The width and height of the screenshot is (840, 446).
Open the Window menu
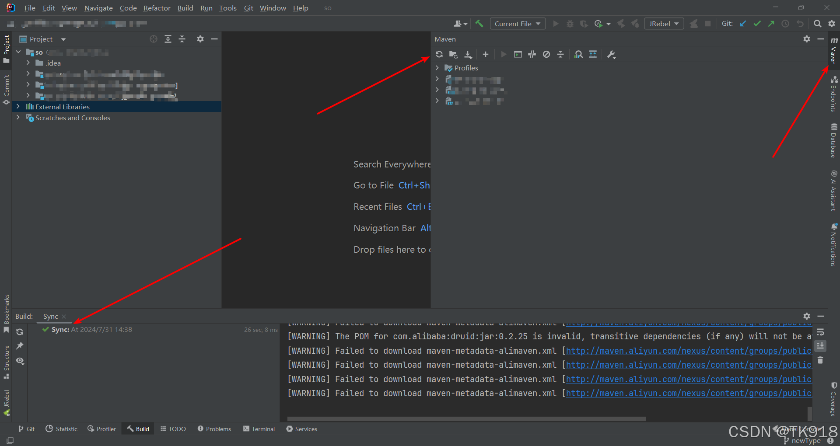pyautogui.click(x=273, y=8)
